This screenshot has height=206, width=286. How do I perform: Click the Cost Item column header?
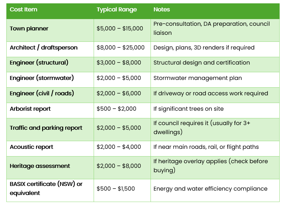[23, 9]
